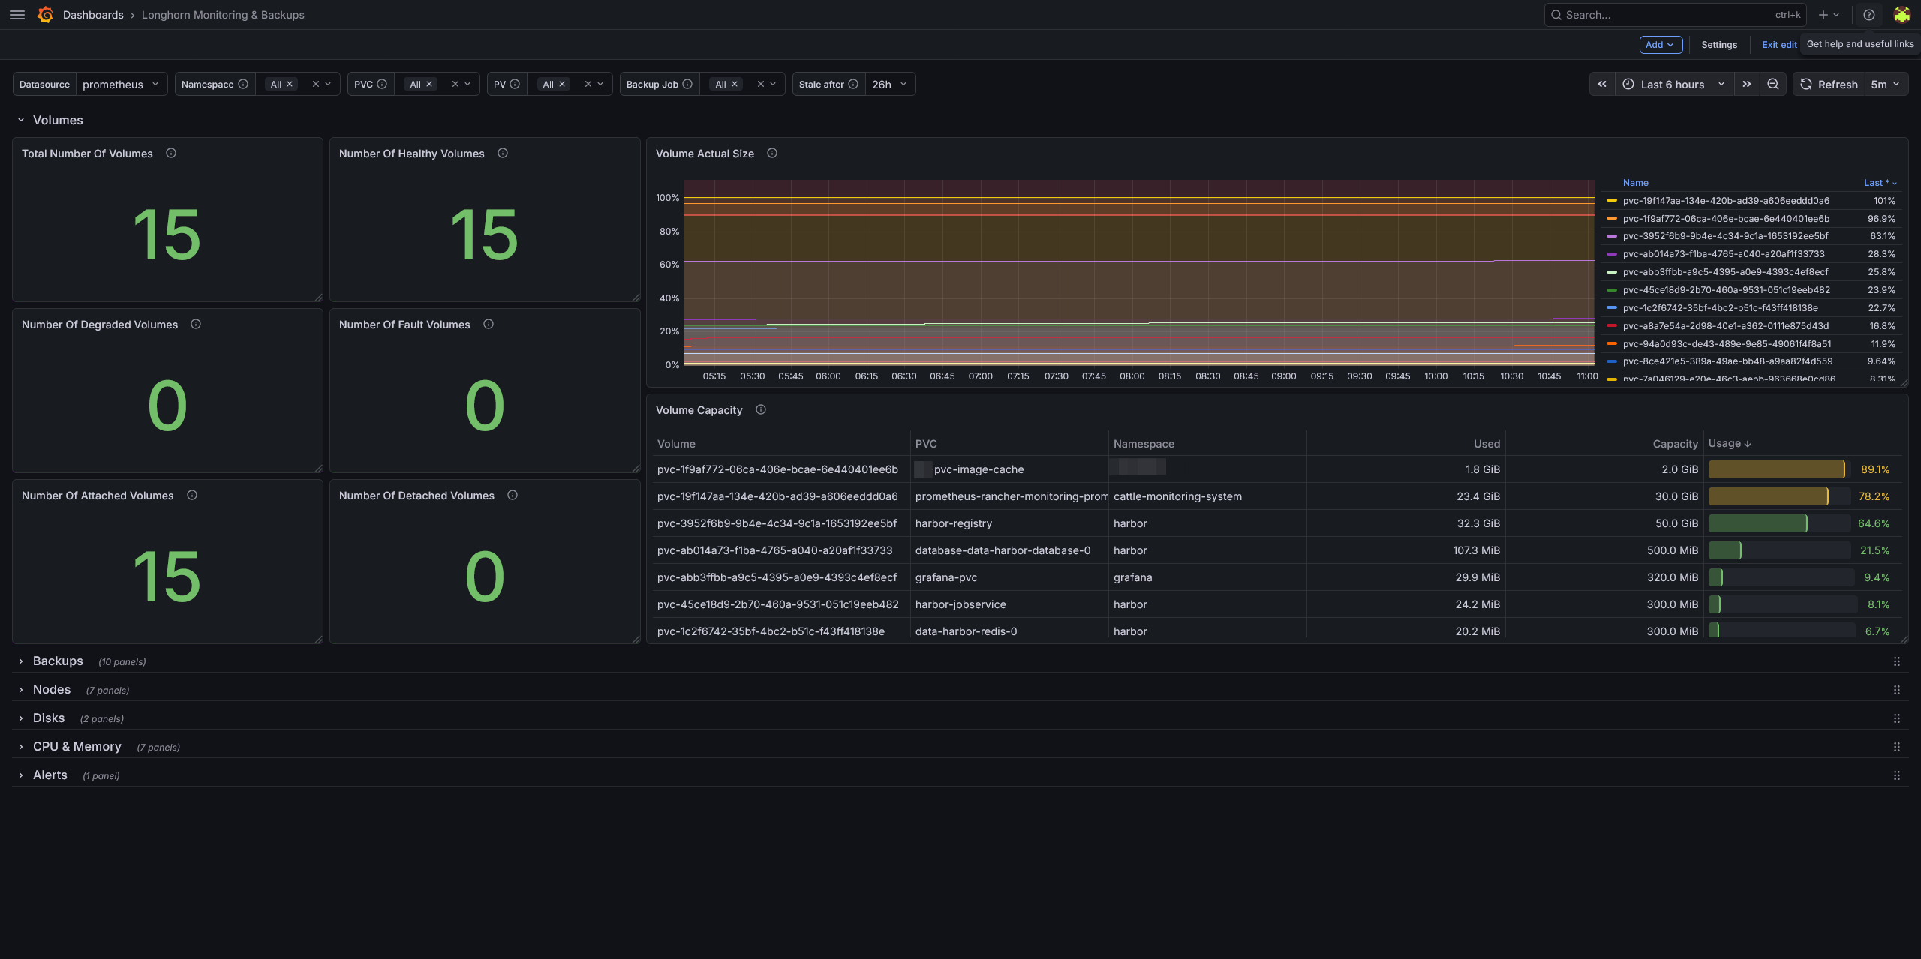Open the Datasource prometheus dropdown
This screenshot has height=959, width=1921.
coord(121,85)
